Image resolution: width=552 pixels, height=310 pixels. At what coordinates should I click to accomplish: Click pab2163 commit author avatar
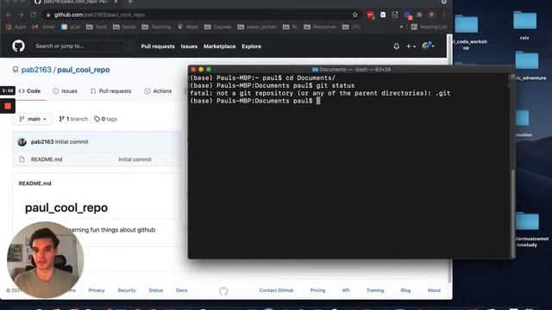pyautogui.click(x=22, y=141)
